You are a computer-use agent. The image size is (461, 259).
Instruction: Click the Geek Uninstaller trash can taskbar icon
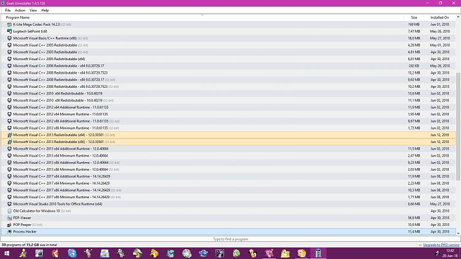pyautogui.click(x=318, y=253)
